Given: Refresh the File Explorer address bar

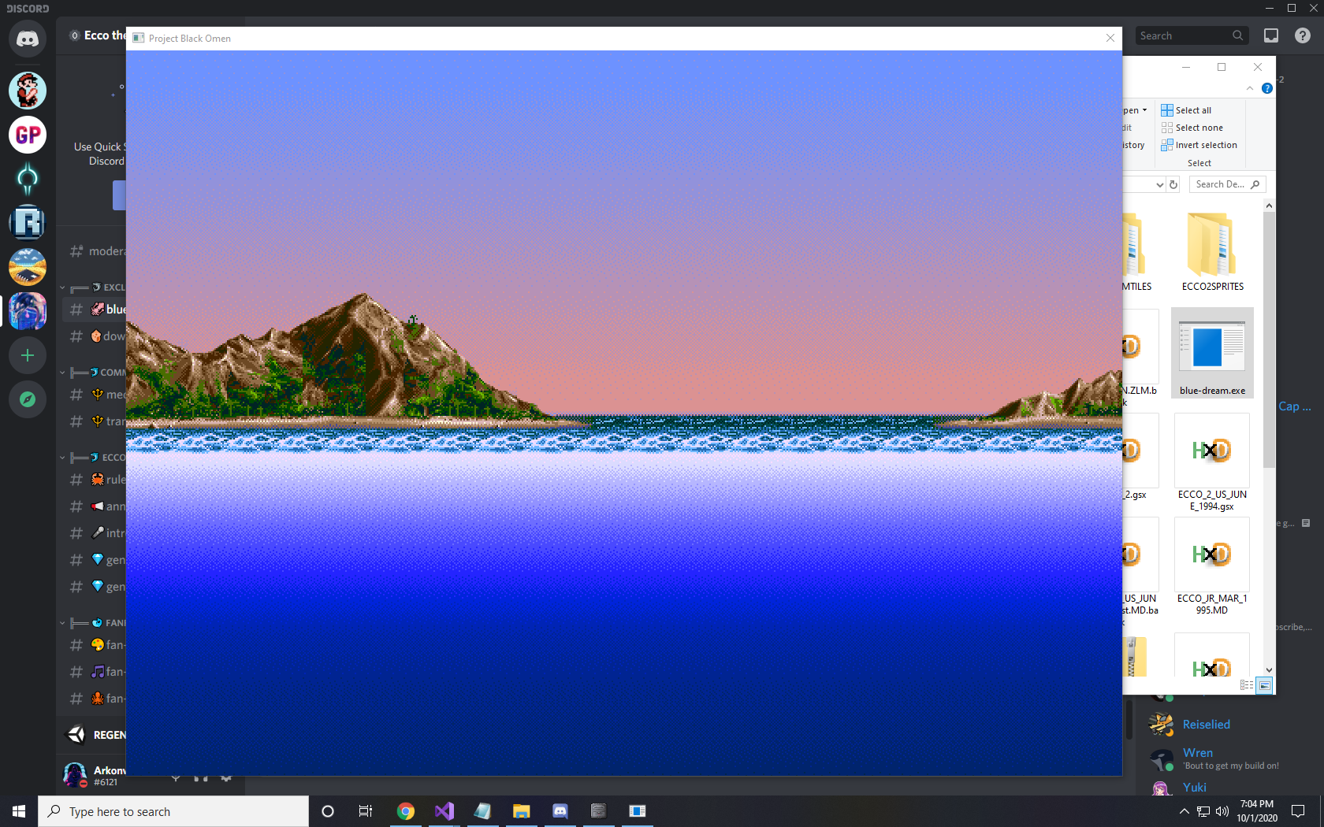Looking at the screenshot, I should [x=1173, y=184].
